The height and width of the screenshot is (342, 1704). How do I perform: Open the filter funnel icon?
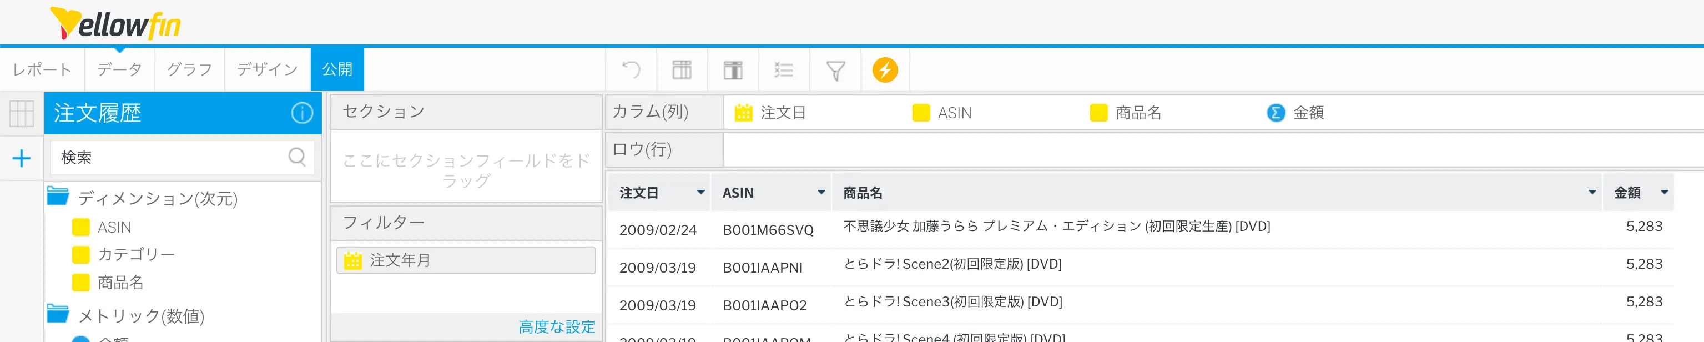[835, 69]
